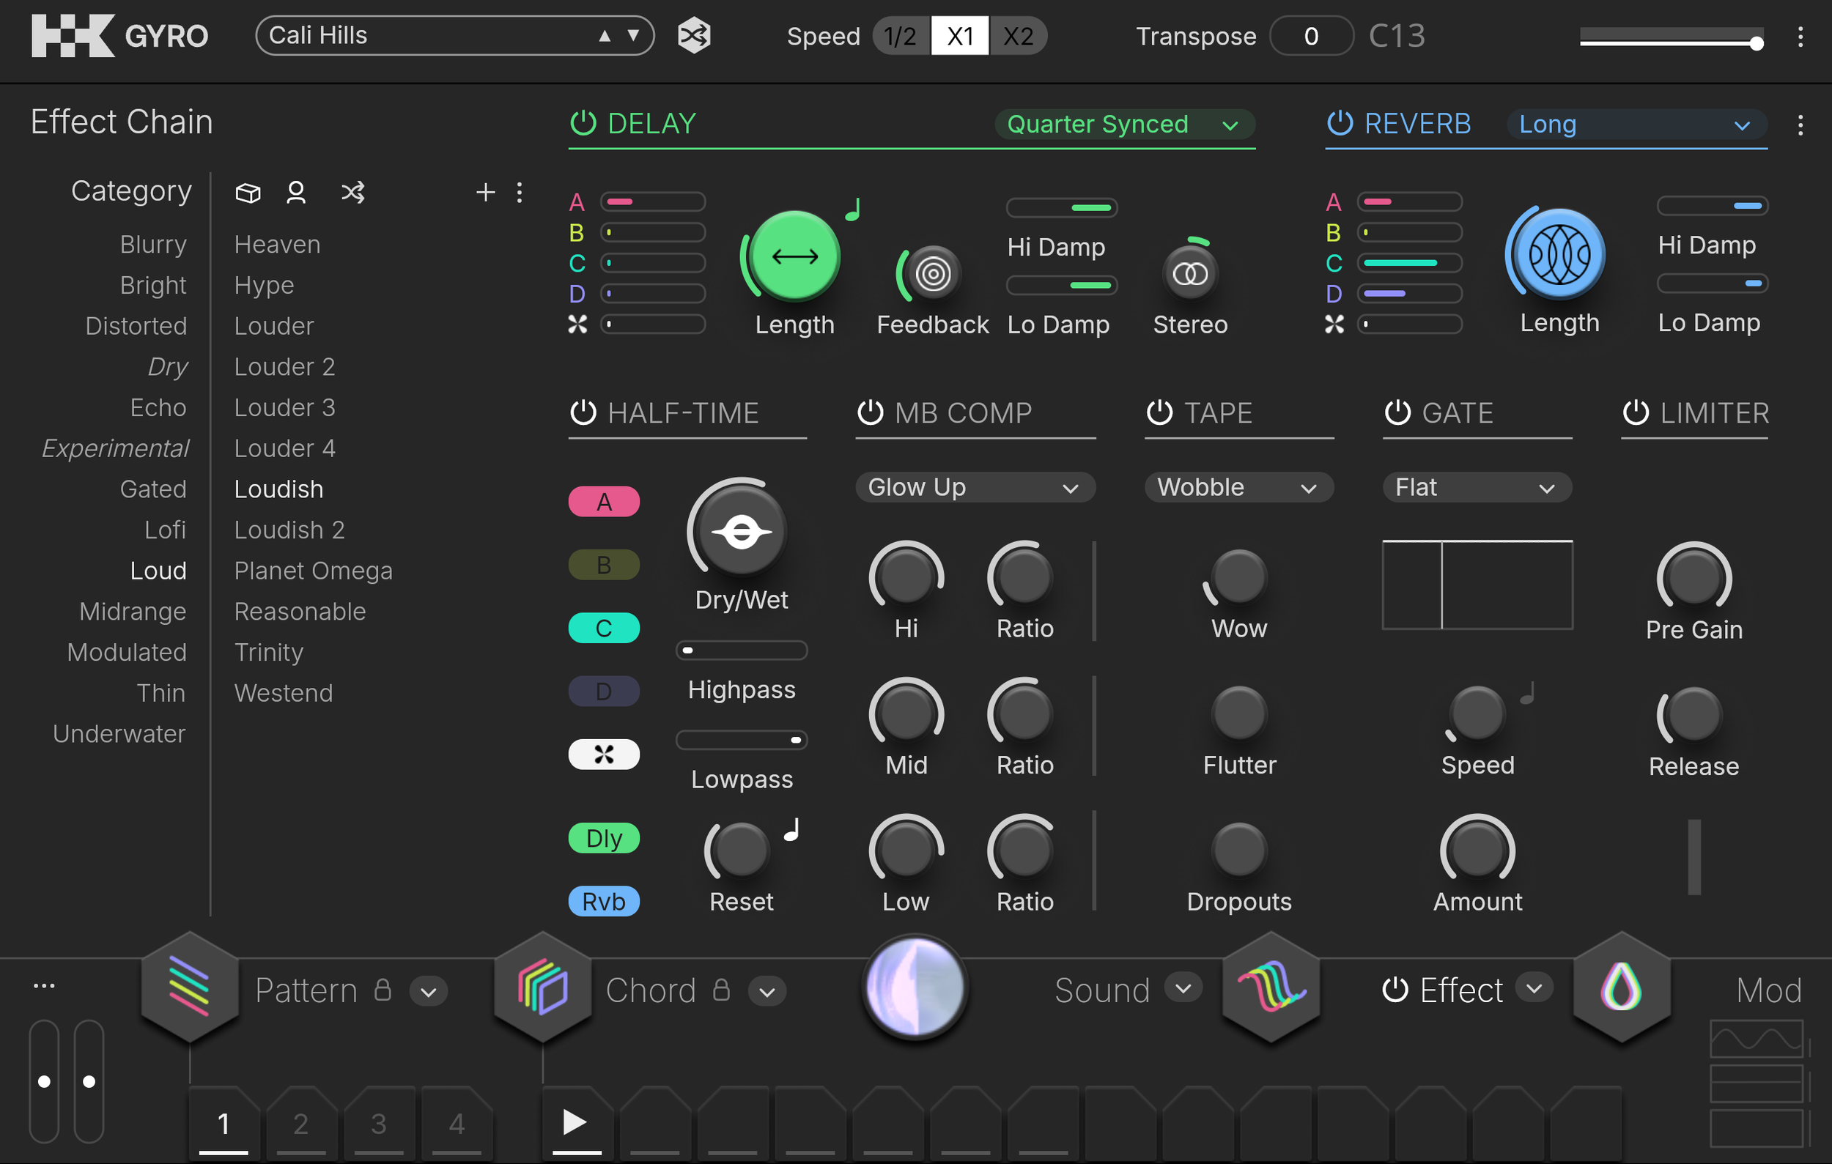Click the shuffle effect chain icon
This screenshot has height=1164, width=1832.
point(353,193)
